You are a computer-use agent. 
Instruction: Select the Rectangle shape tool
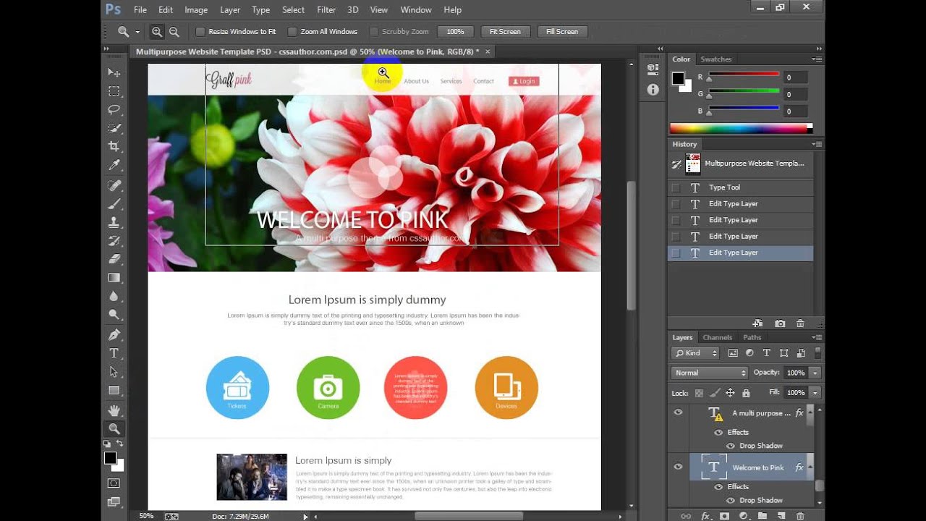(x=114, y=390)
